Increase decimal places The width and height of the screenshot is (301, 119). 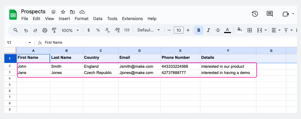tap(117, 30)
